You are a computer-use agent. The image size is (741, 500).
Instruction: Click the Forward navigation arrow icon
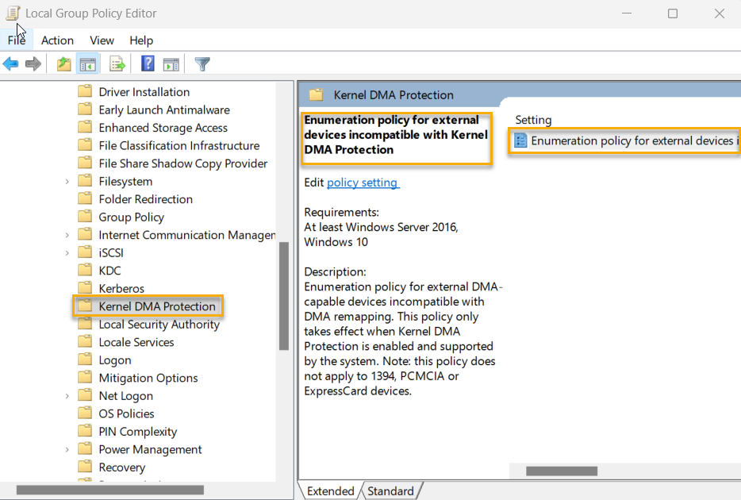[x=32, y=63]
